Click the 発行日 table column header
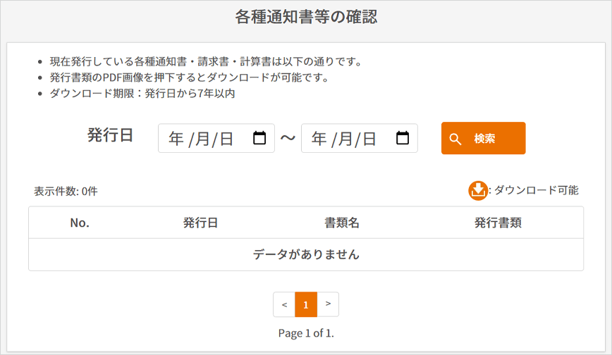 click(x=200, y=223)
